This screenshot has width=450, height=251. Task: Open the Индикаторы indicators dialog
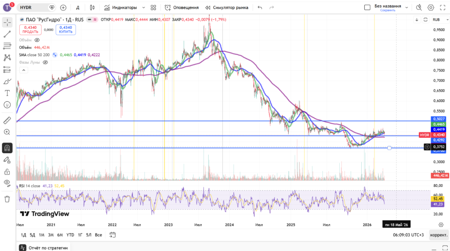(120, 7)
